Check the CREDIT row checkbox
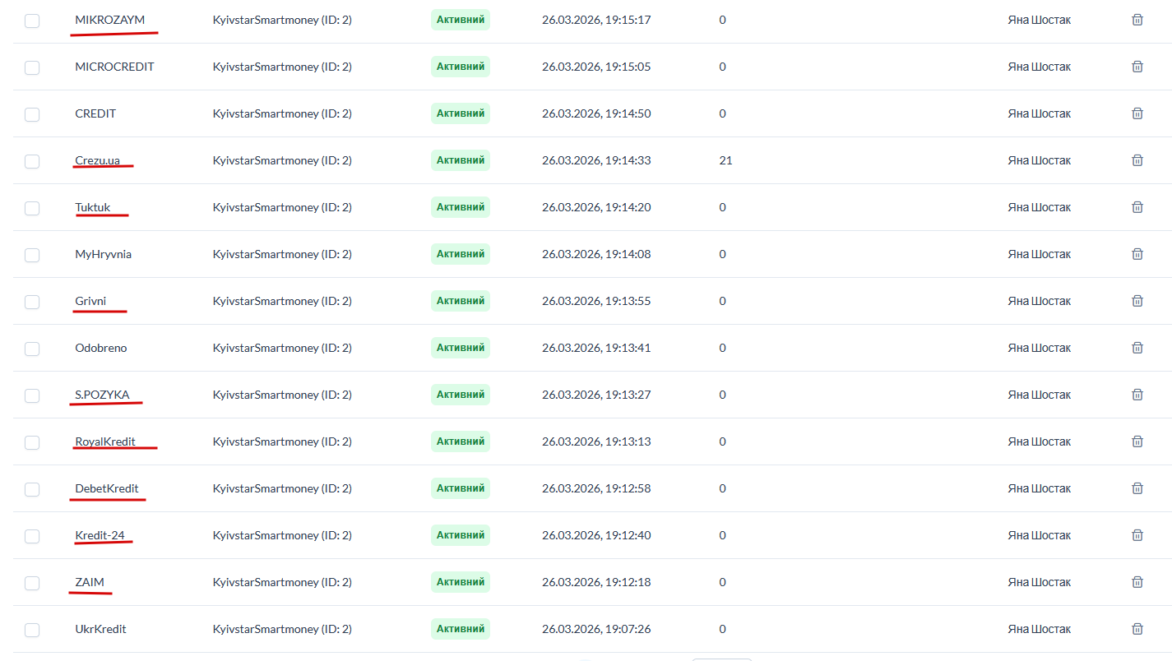This screenshot has height=661, width=1172. pos(32,114)
